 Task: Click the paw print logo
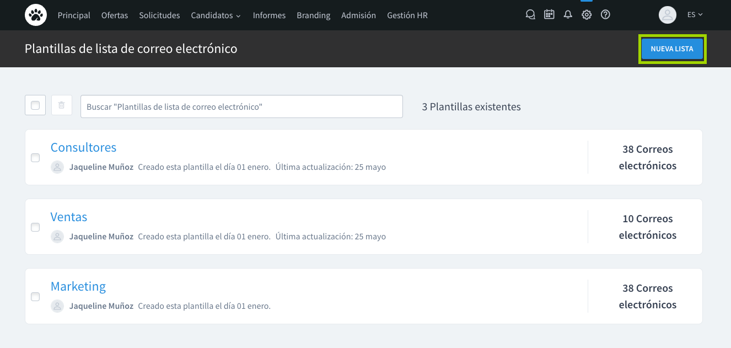pos(35,15)
